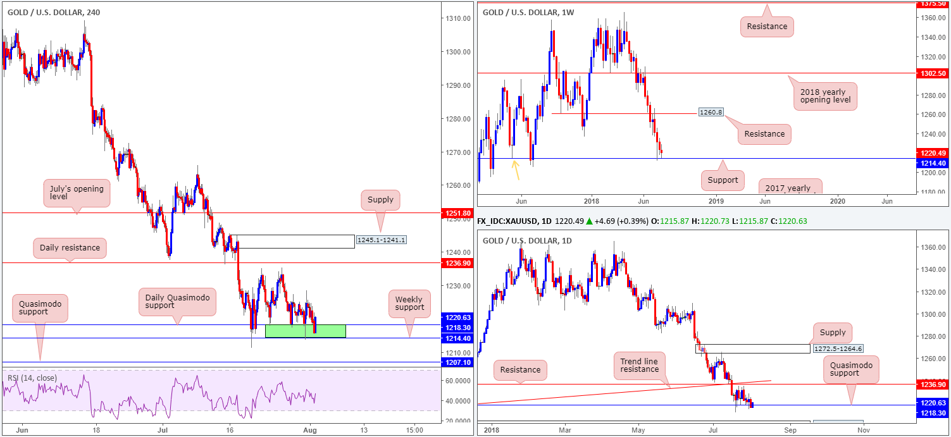Select the '2018 yearly opening level' callout
Viewport: 951px width, 437px height.
[825, 96]
